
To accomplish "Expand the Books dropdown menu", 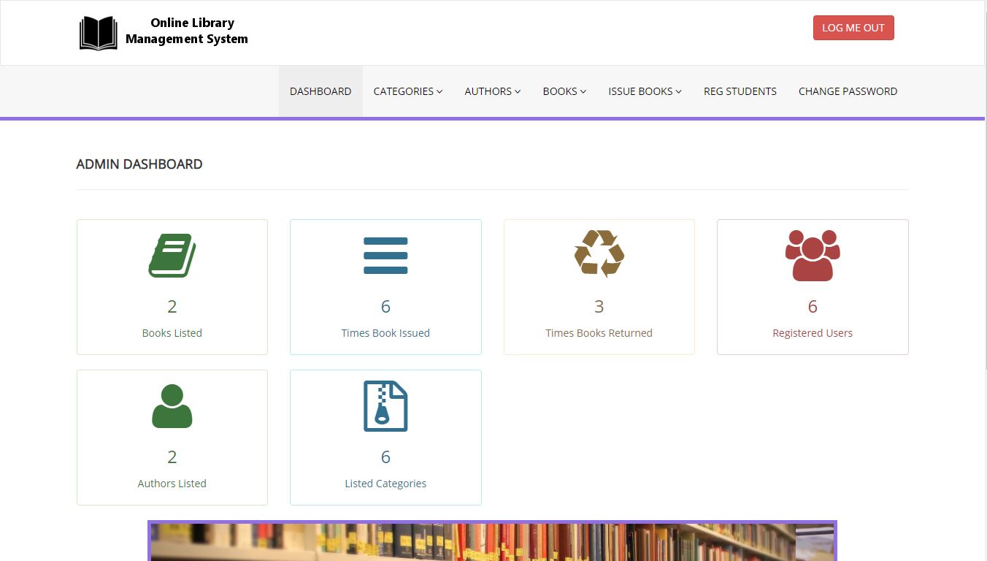I will (565, 91).
